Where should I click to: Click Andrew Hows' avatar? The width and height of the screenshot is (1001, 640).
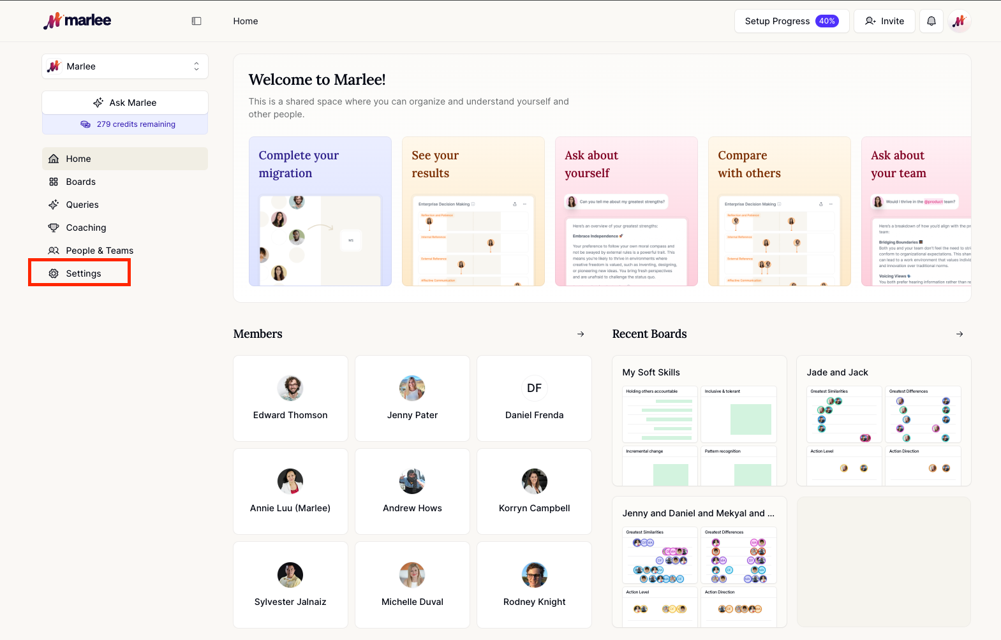tap(412, 481)
